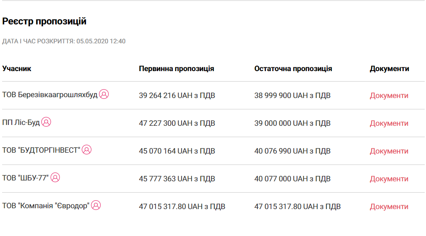The width and height of the screenshot is (426, 236).
Task: View Документи for ТОВ "БУДТОРГІНВЕСТ"
Action: tap(389, 151)
